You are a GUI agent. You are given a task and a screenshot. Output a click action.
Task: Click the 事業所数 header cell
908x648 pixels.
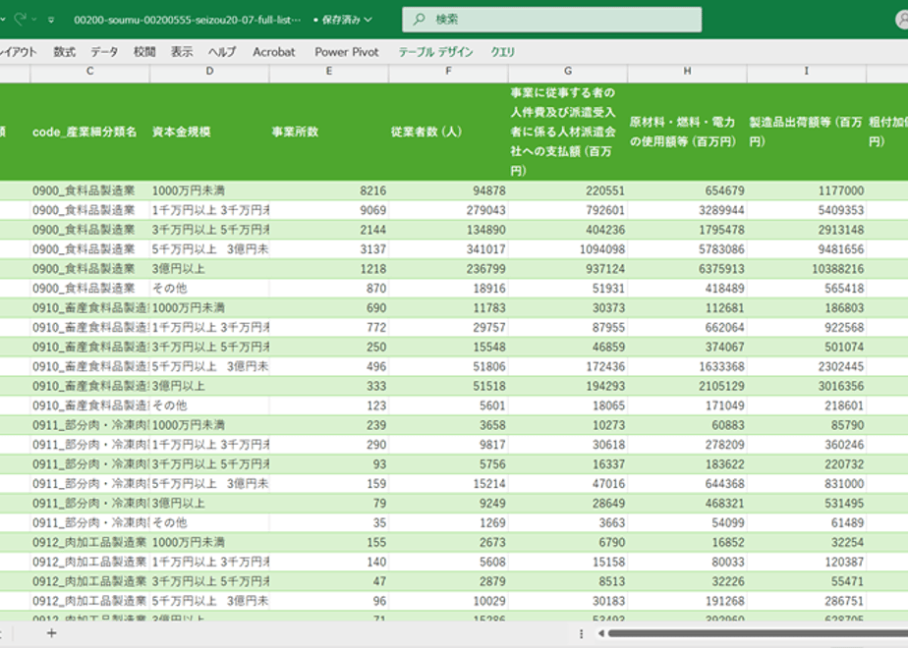click(329, 132)
